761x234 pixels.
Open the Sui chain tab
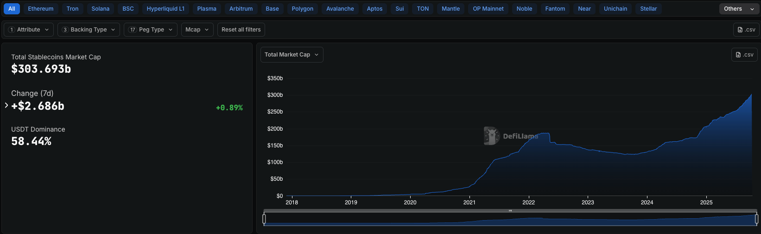click(400, 9)
